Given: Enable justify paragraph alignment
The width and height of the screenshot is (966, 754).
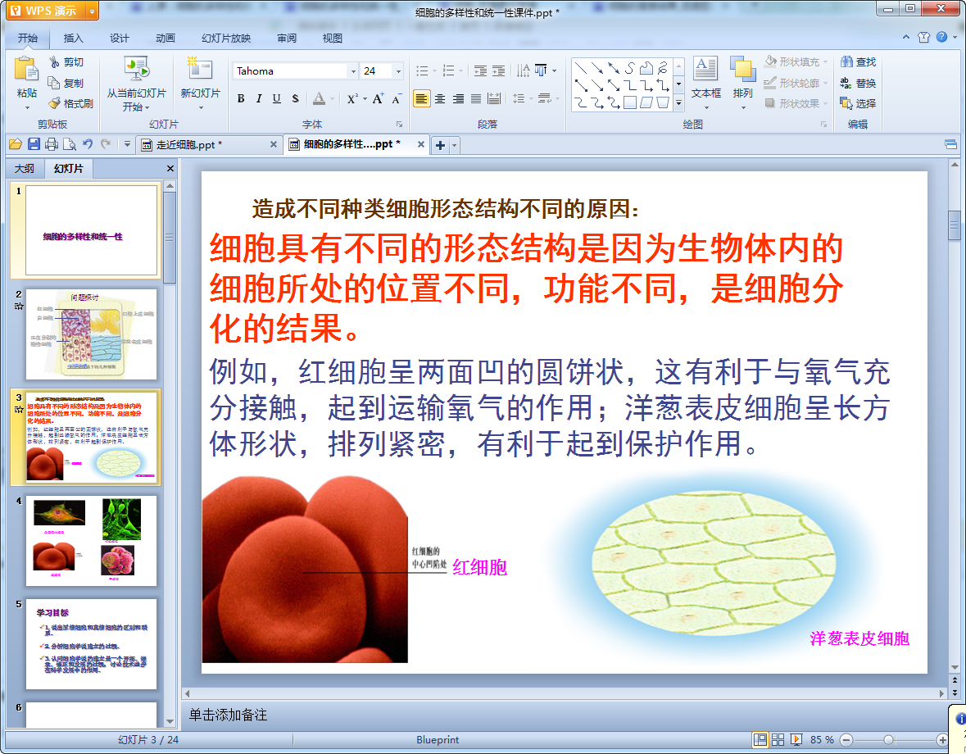Looking at the screenshot, I should [x=476, y=98].
